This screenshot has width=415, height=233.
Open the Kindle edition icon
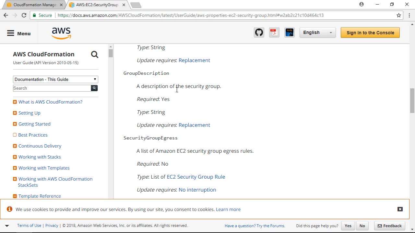(x=290, y=33)
